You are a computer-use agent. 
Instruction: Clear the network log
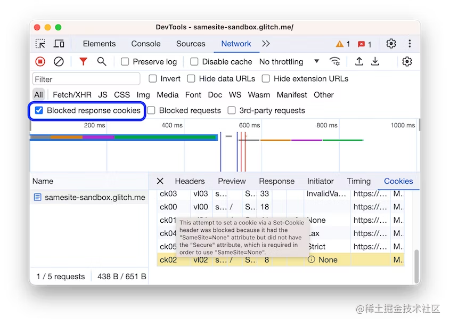[59, 61]
